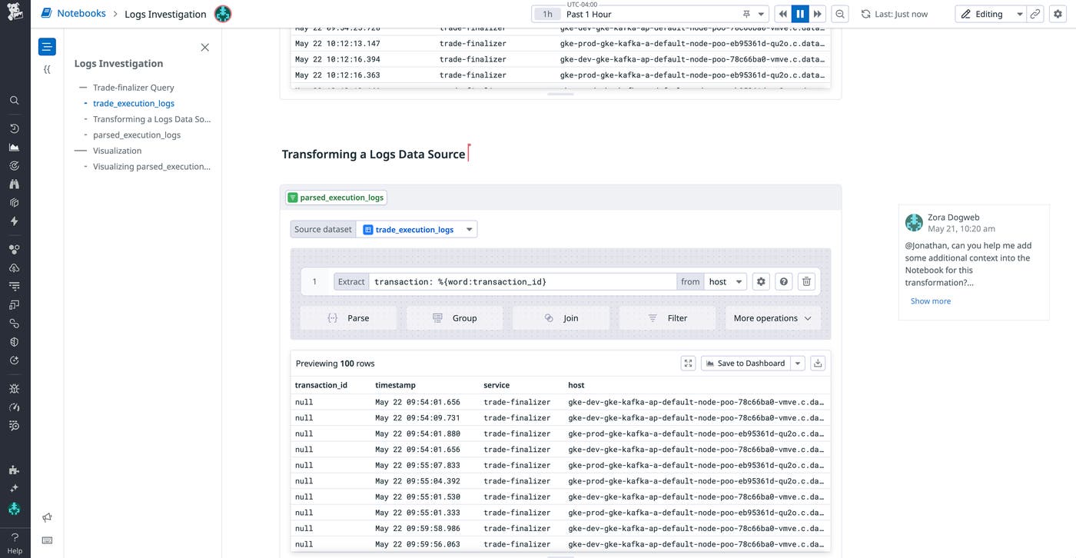
Task: Click the Help icon at bottom left
Action: 14,536
